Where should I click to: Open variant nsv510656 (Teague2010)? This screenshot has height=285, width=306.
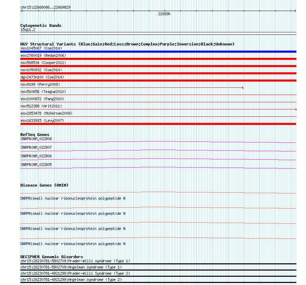pos(43,92)
